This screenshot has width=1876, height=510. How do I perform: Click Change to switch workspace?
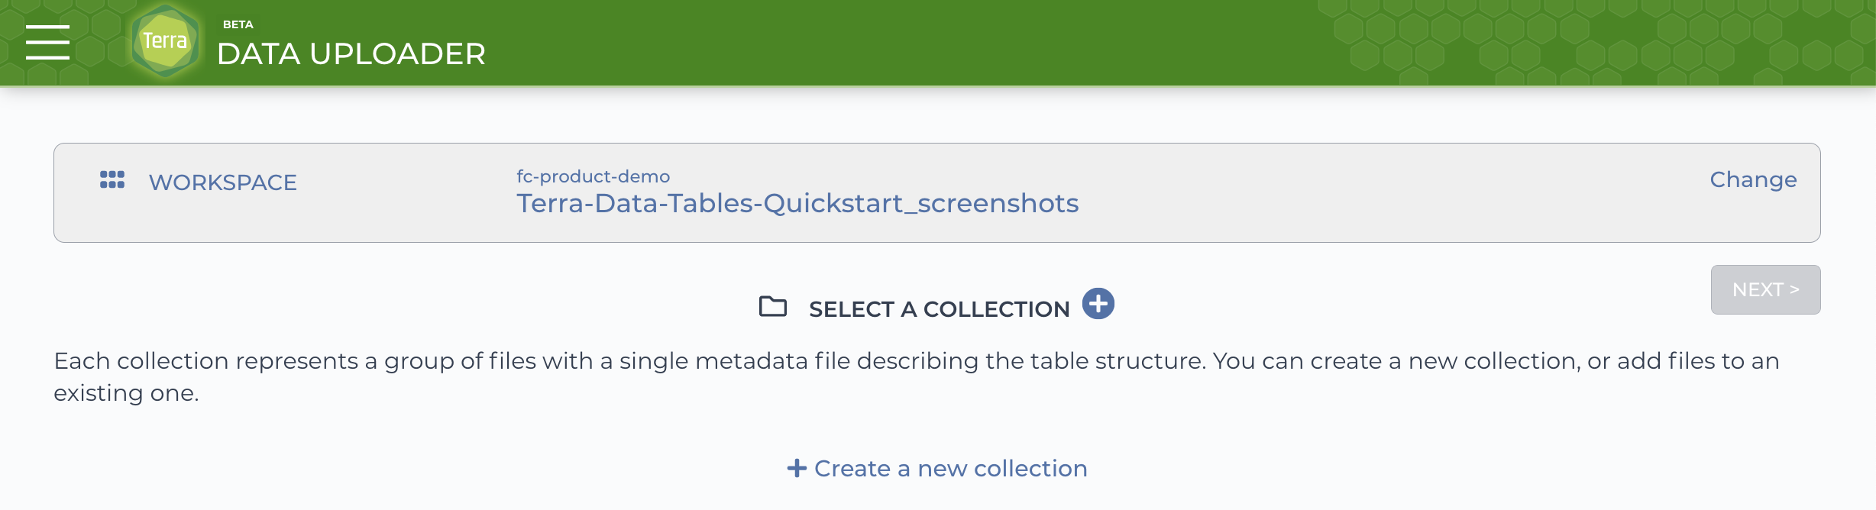click(x=1753, y=179)
